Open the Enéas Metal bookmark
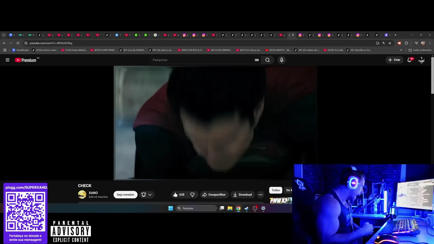The width and height of the screenshot is (434, 244). (x=74, y=50)
